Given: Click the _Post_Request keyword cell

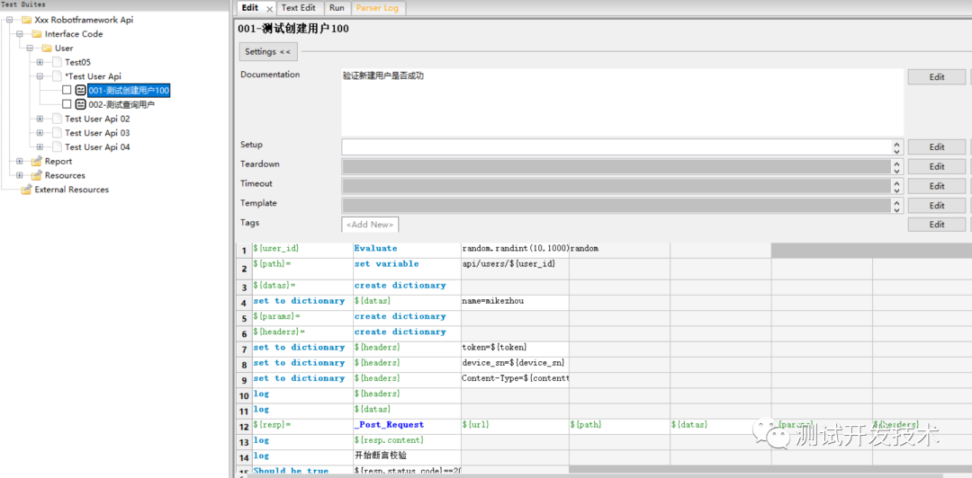Looking at the screenshot, I should pyautogui.click(x=407, y=426).
